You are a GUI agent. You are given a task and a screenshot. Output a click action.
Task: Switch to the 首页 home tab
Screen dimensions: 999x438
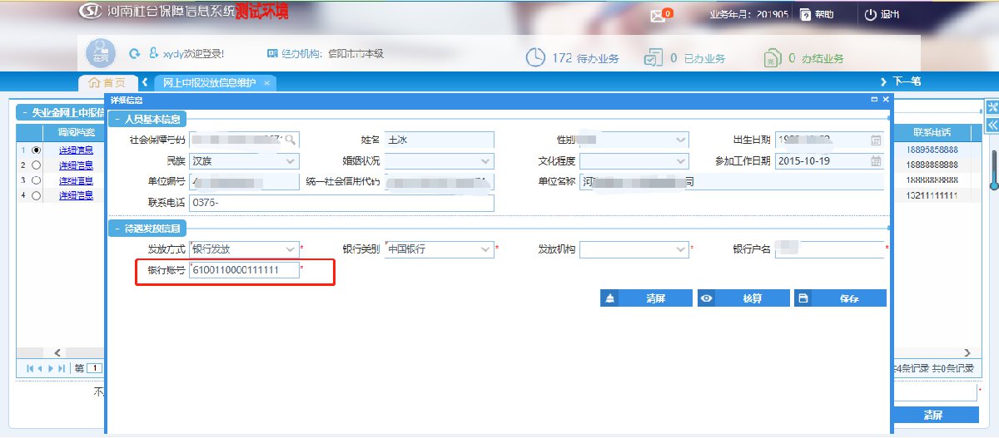(x=107, y=82)
